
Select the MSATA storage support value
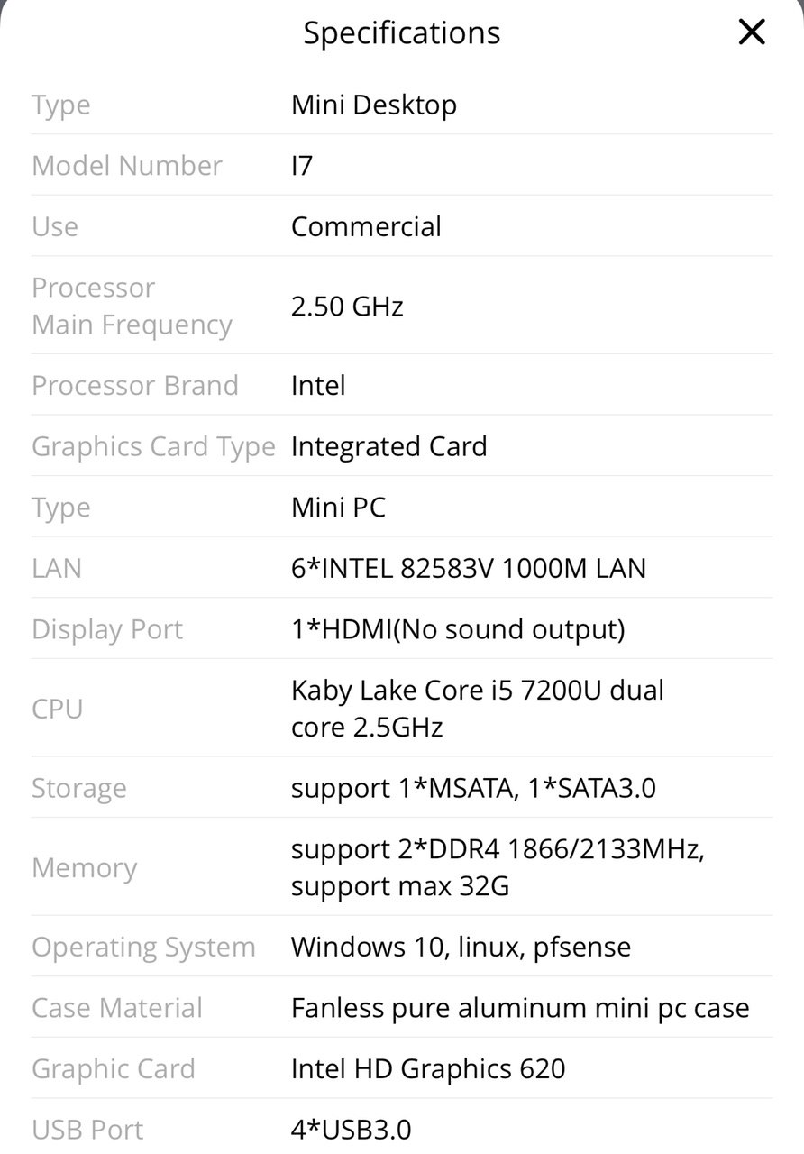pos(473,789)
